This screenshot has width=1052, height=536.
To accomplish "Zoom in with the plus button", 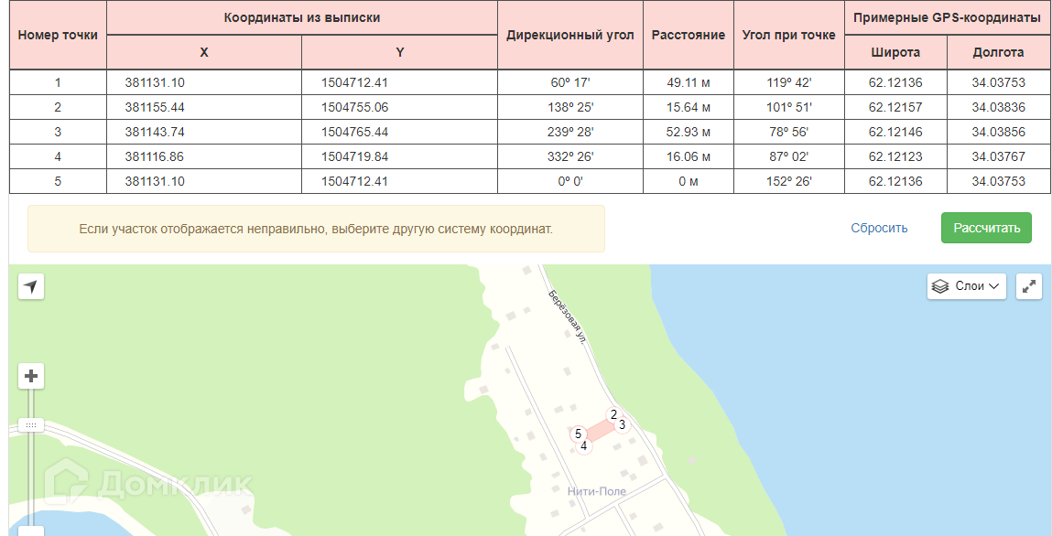I will point(31,376).
